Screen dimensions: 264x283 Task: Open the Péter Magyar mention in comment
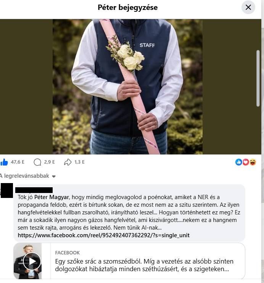click(x=52, y=197)
